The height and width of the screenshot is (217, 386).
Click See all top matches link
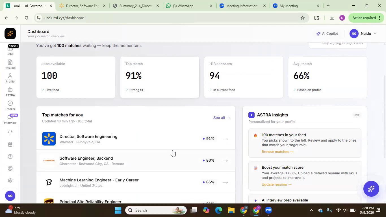click(222, 118)
